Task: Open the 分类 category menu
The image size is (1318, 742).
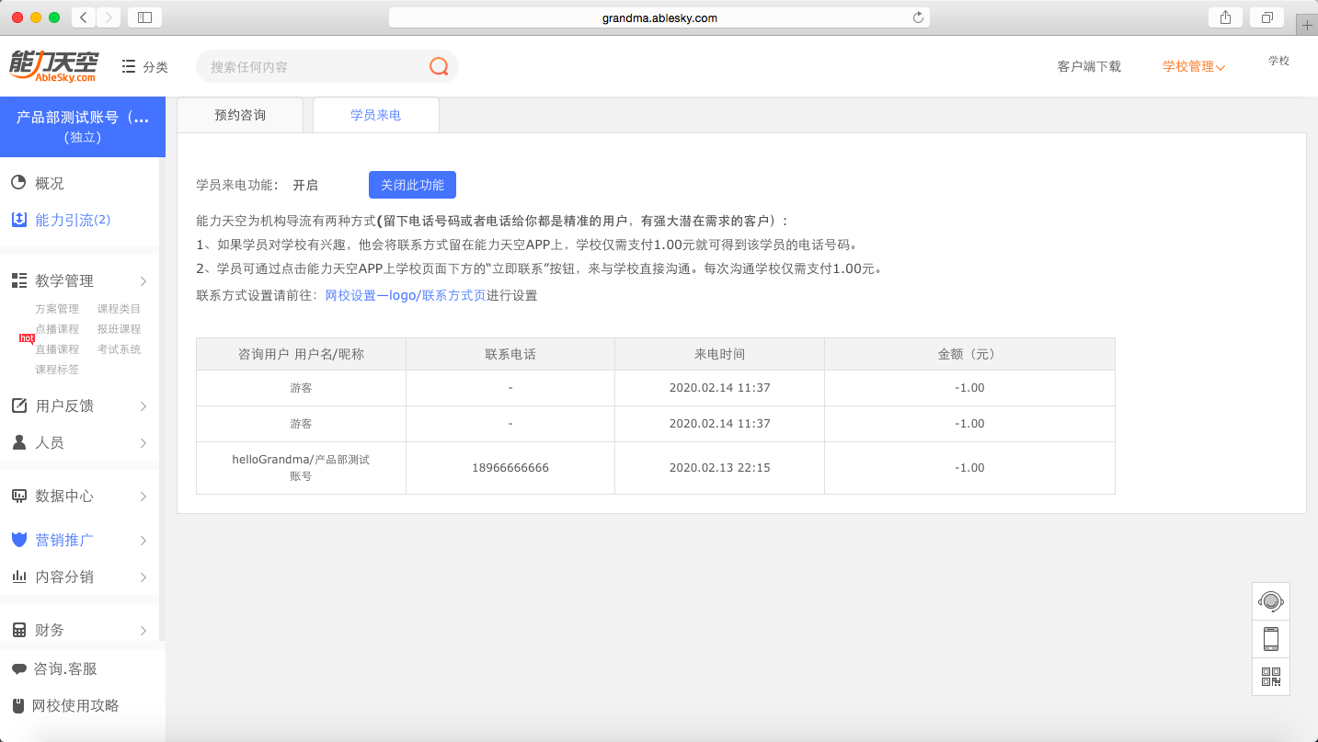Action: (x=145, y=66)
